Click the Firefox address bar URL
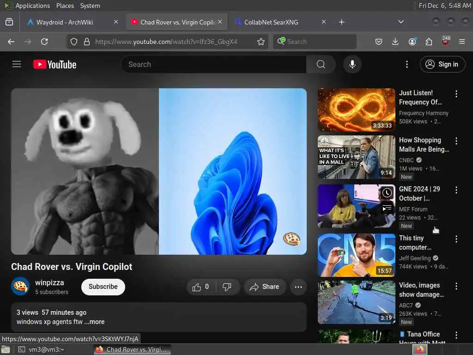This screenshot has width=473, height=355. 166,42
